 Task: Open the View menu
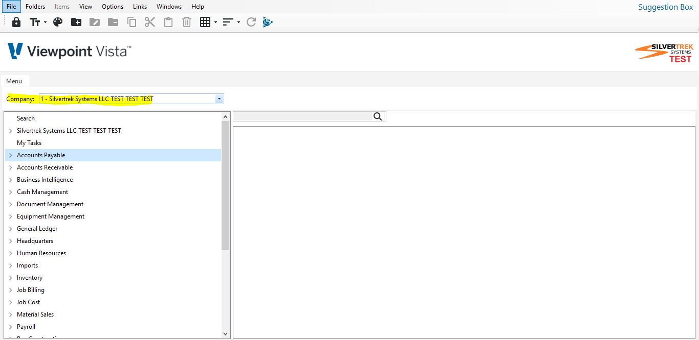tap(85, 7)
